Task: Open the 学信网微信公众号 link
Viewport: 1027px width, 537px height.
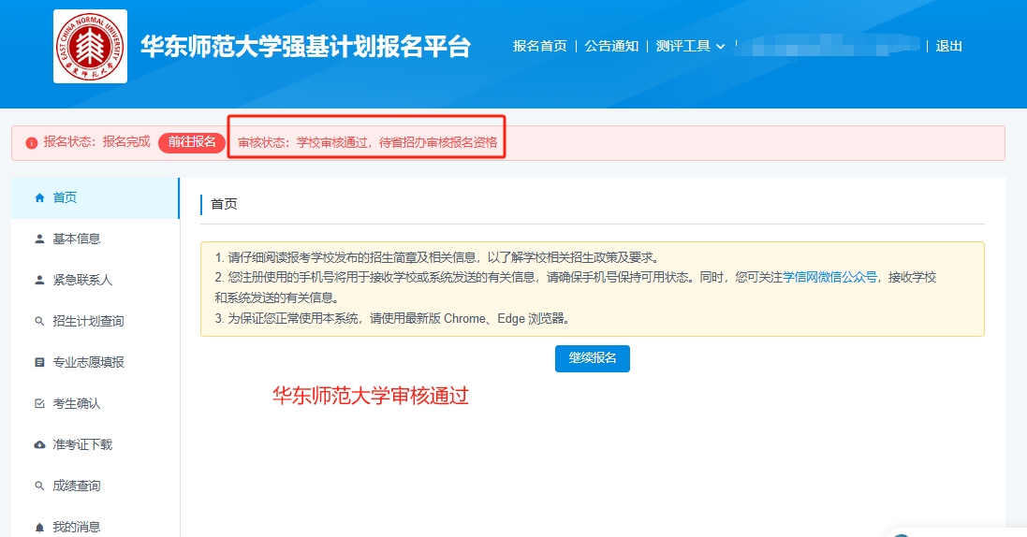Action: [x=829, y=277]
